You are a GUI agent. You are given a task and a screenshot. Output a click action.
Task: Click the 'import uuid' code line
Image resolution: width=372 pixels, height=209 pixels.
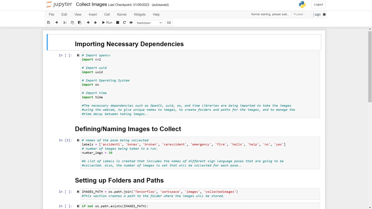tap(92, 72)
